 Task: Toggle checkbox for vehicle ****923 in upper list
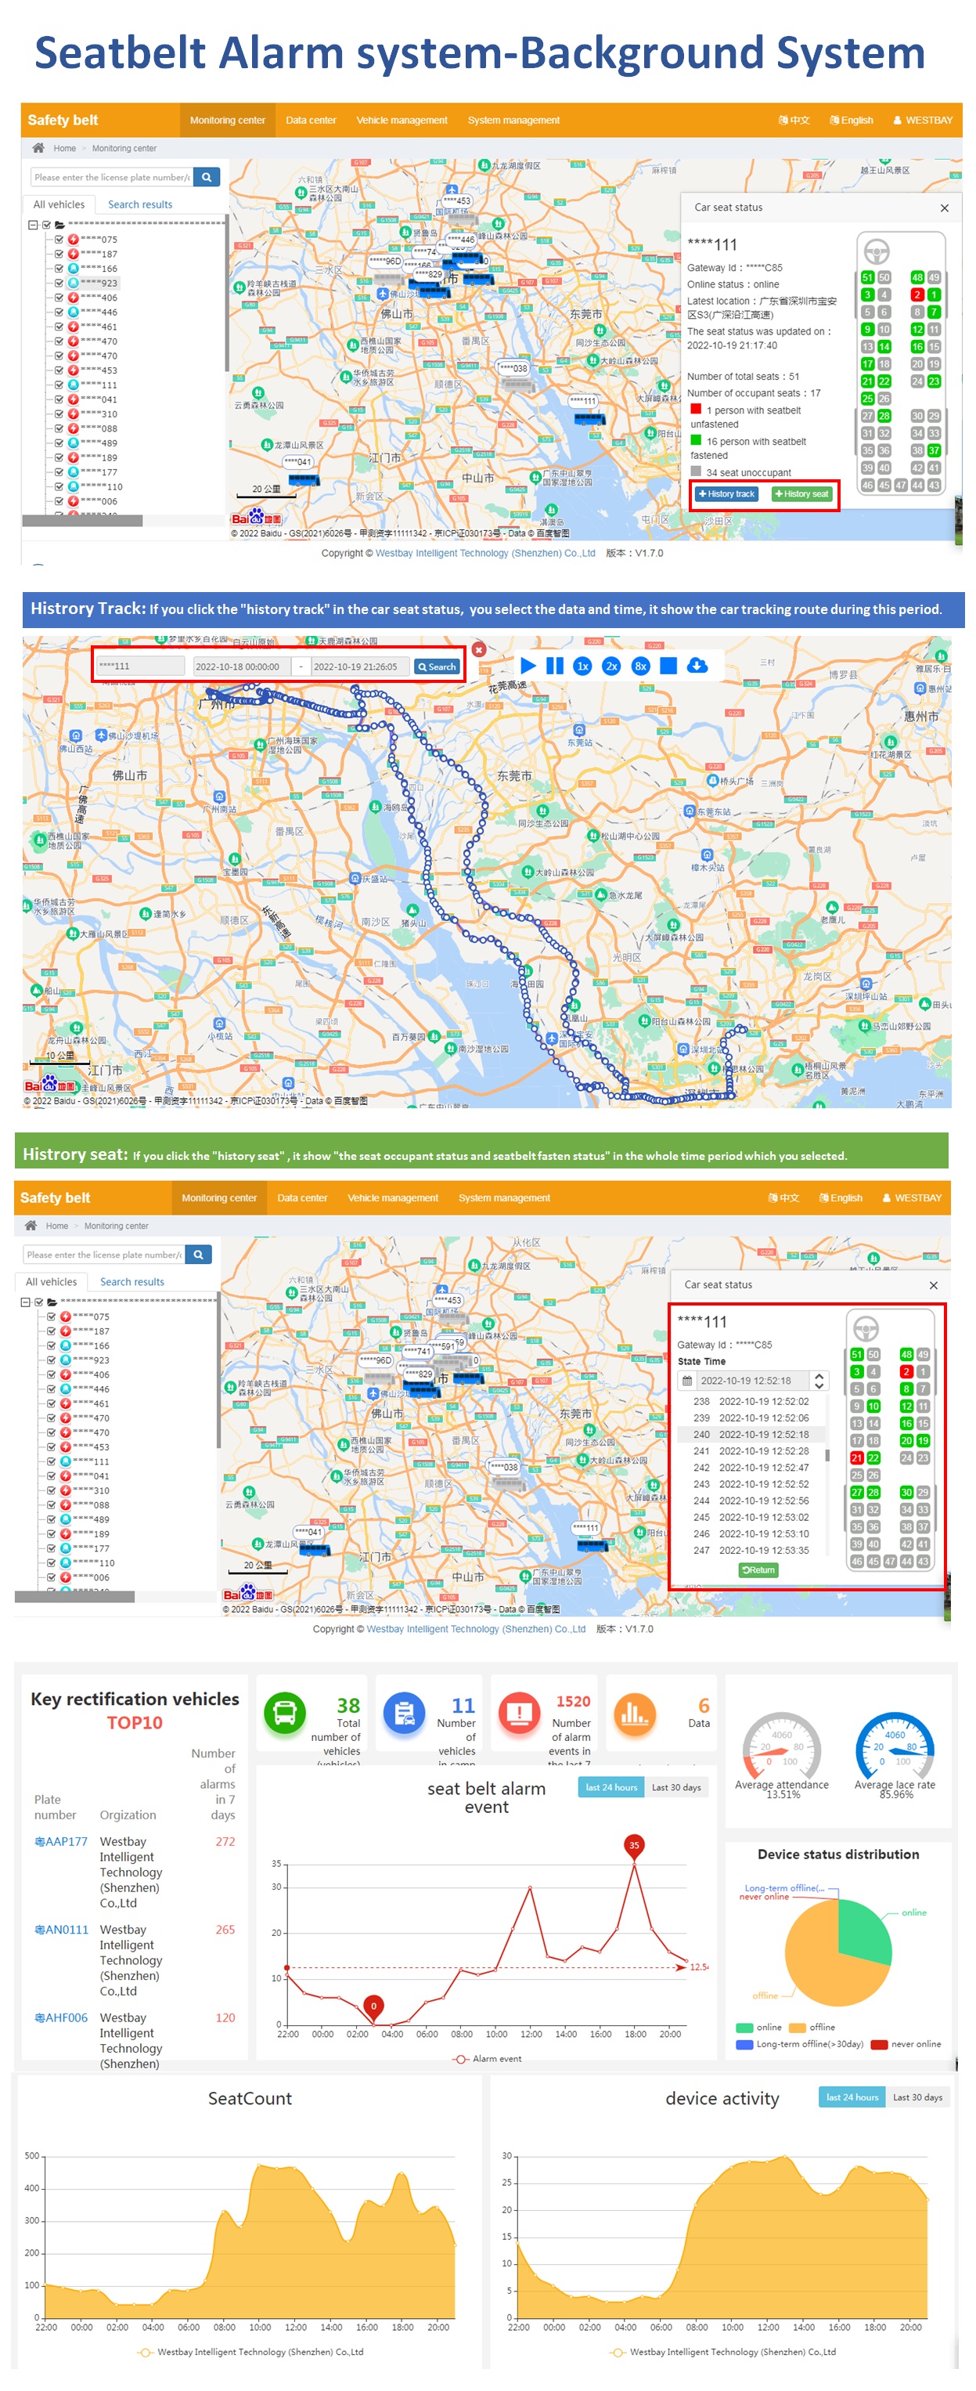tap(59, 283)
